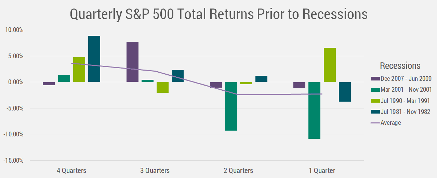437x178 pixels.
Task: Select the deepest green bar at 1 Quarter
Action: (314, 110)
